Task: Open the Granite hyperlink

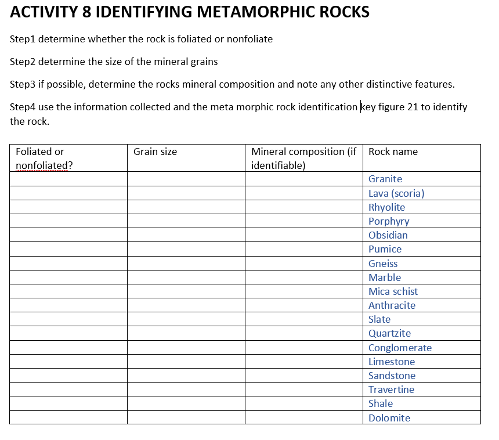Action: pyautogui.click(x=385, y=179)
